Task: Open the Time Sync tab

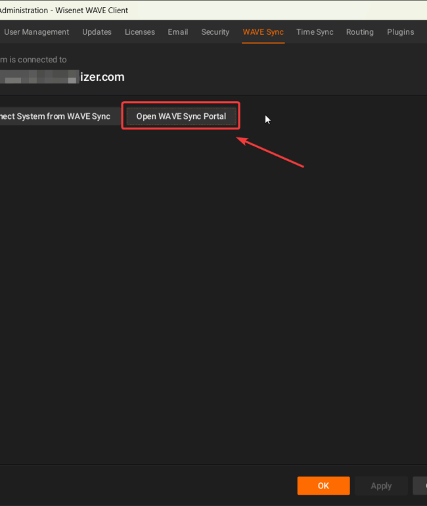Action: pos(315,32)
